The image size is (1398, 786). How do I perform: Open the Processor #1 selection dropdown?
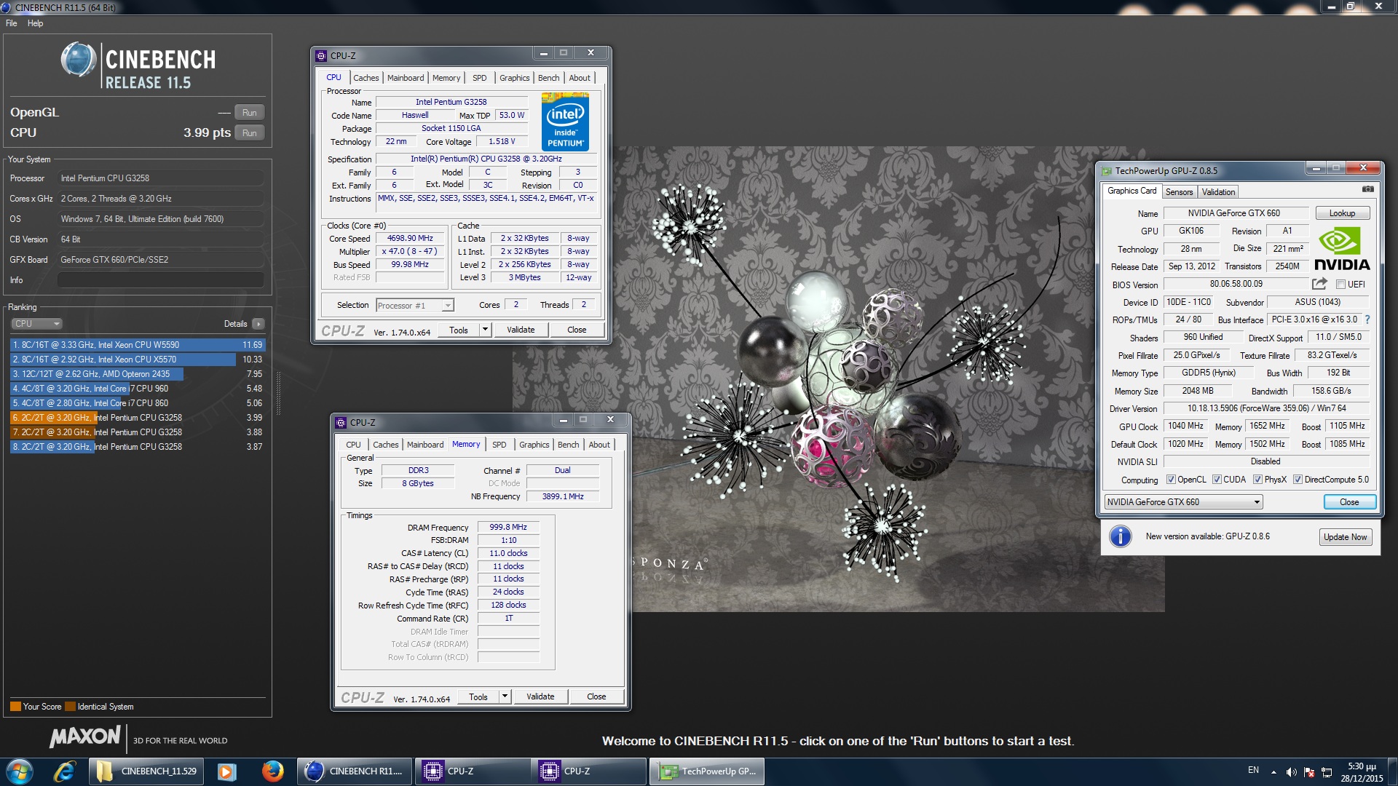(415, 306)
